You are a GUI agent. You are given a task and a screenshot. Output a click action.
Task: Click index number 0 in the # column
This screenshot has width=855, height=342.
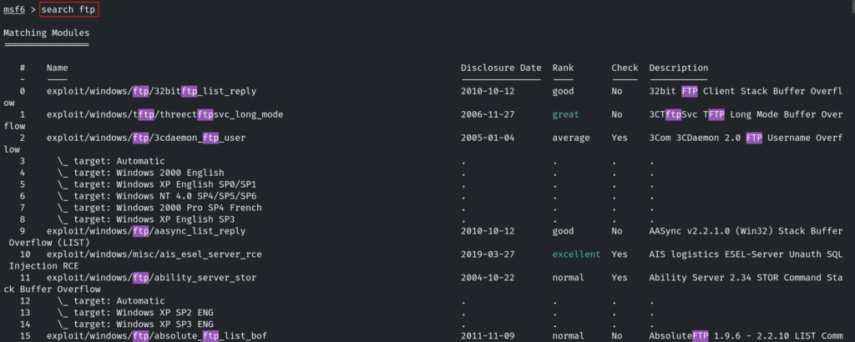[23, 91]
